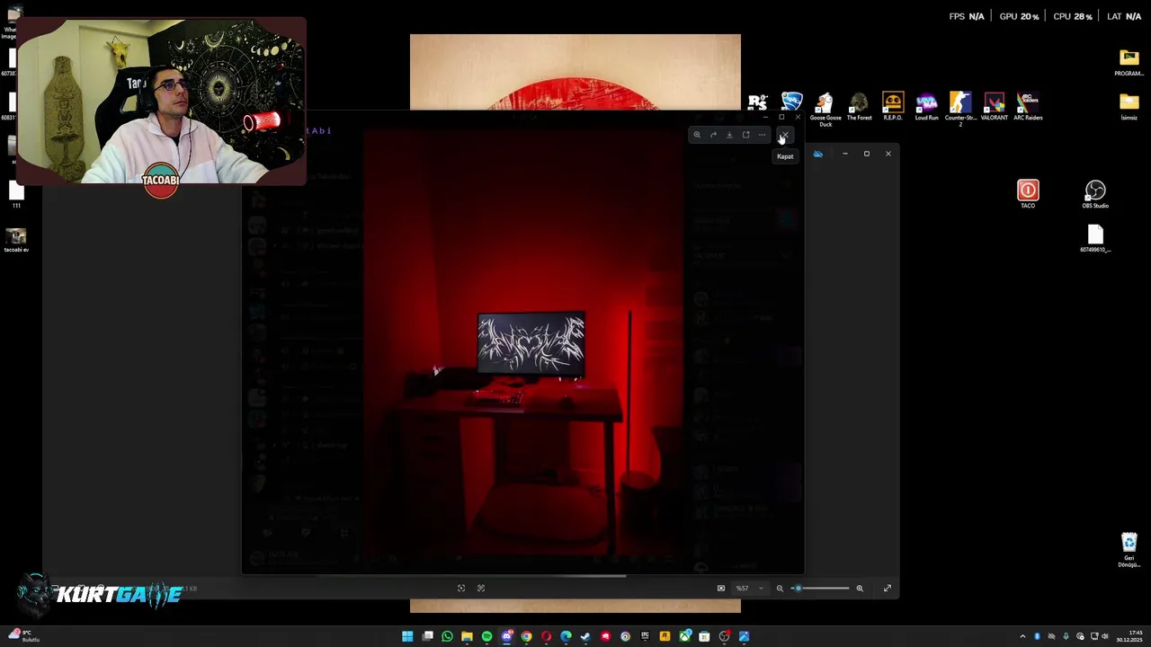The width and height of the screenshot is (1151, 647).
Task: Zoom the Discord image preview with magnifier icon
Action: [x=697, y=135]
